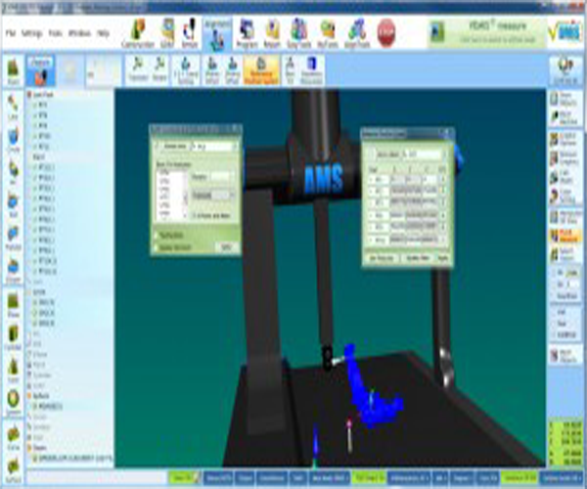Select the Curve feature tool

13,438
